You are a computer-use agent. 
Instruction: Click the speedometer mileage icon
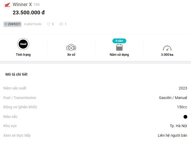coord(167,48)
